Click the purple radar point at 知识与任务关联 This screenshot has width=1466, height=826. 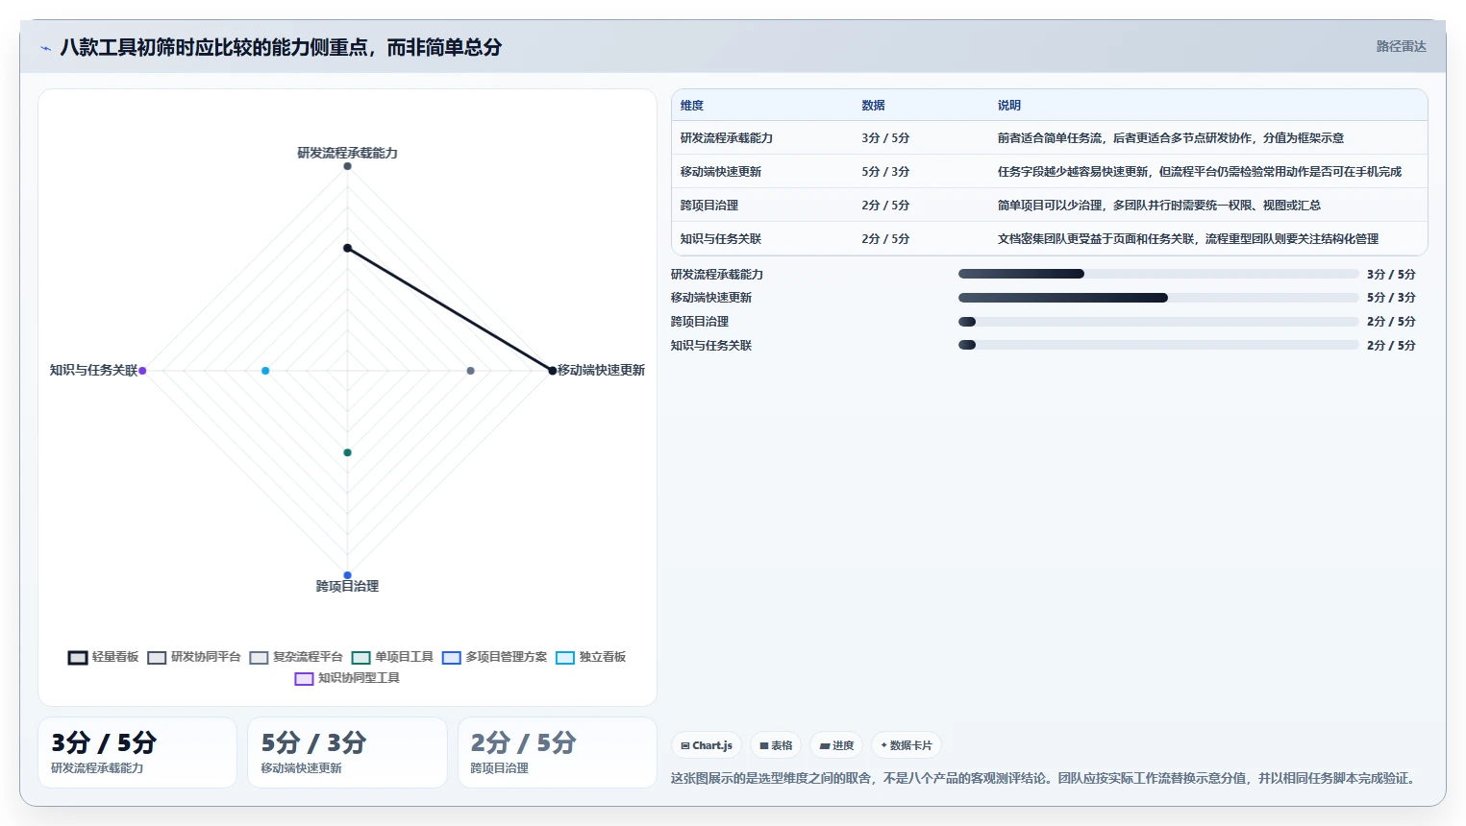[142, 371]
